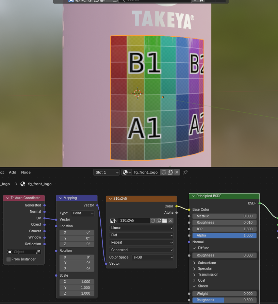Viewport: 278px width, 304px height.
Task: Click the new image copy icon in 210x245 node
Action: tap(159, 221)
